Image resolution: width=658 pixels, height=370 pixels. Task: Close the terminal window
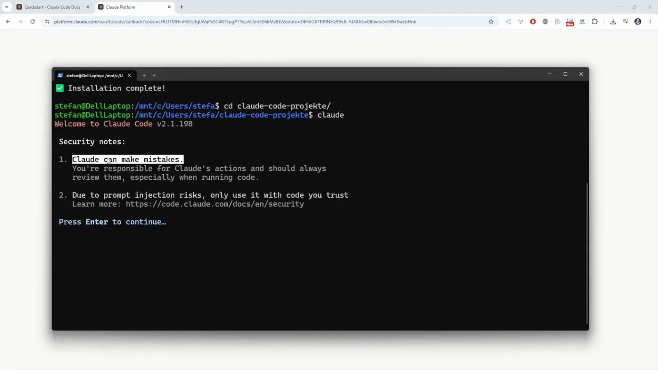point(581,74)
